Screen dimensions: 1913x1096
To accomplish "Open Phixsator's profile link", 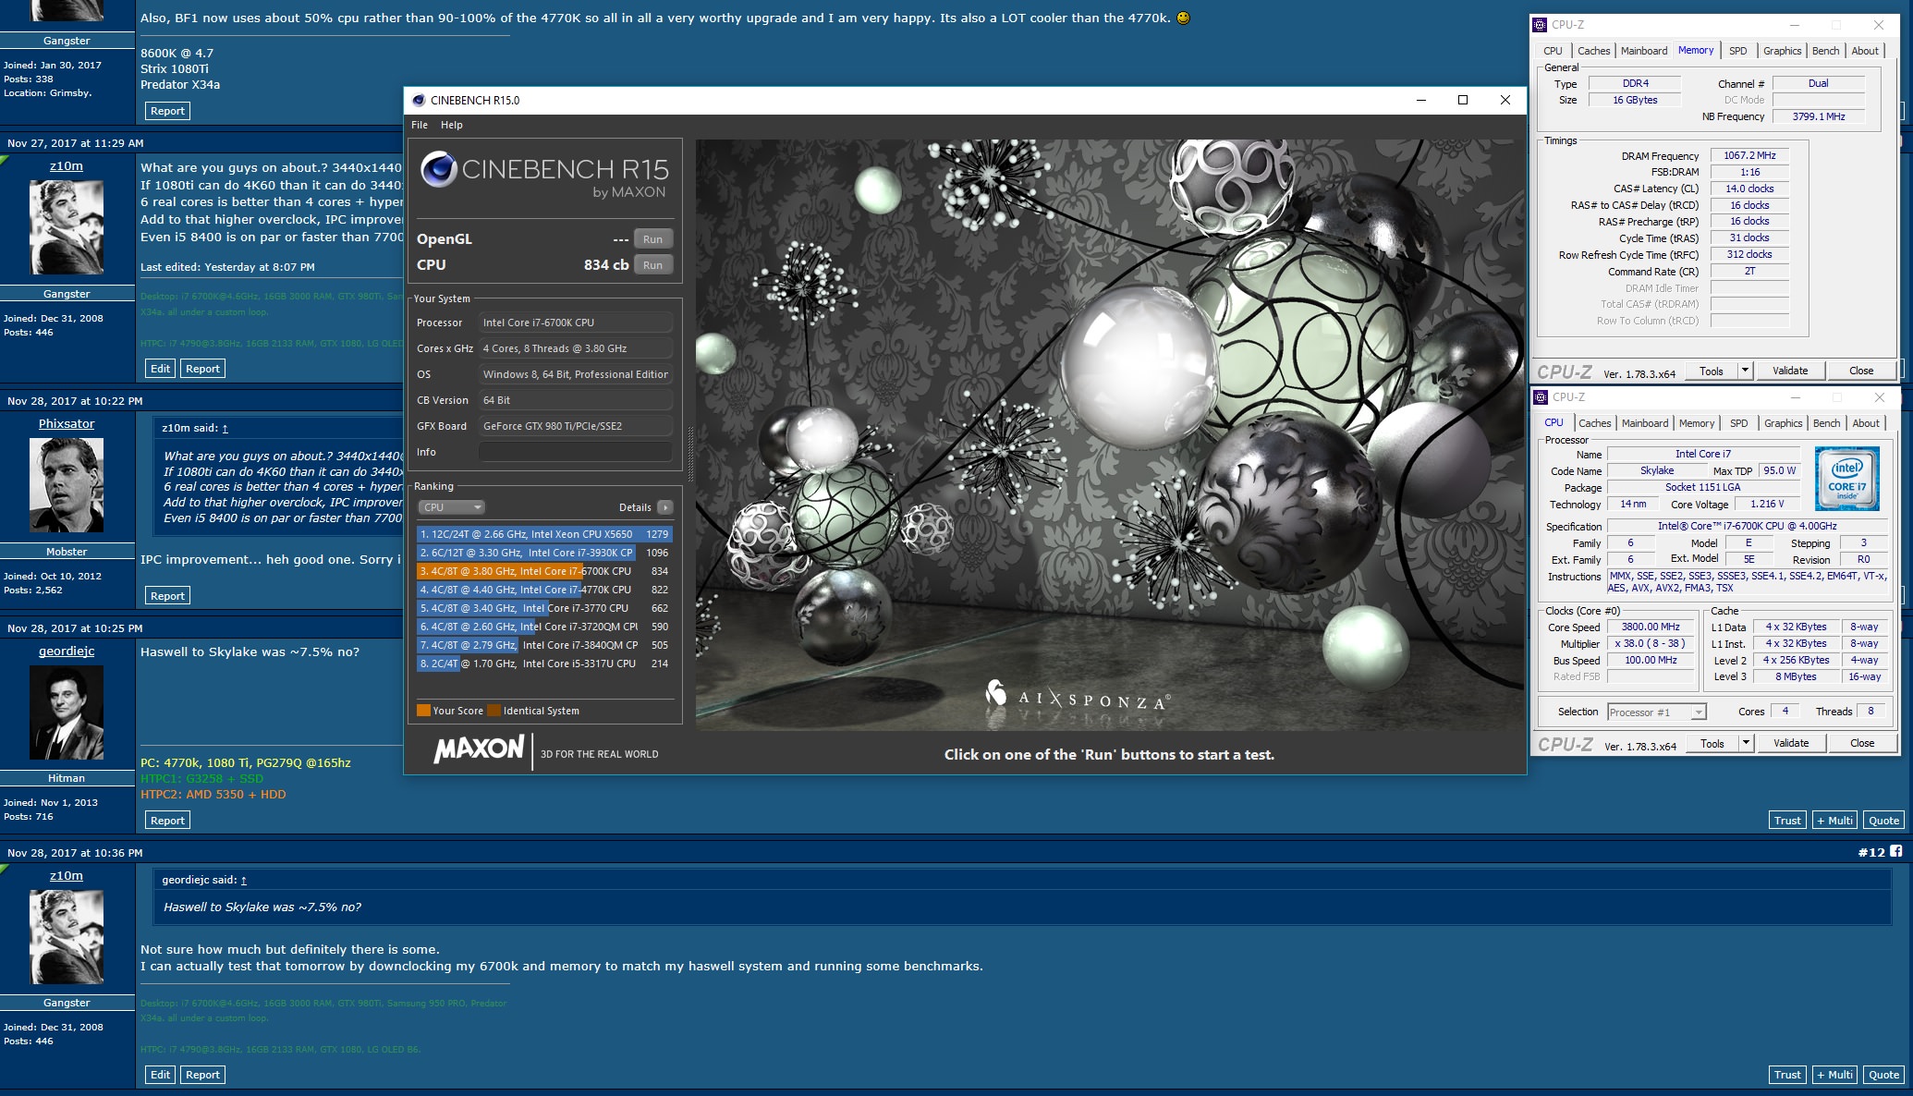I will [67, 423].
